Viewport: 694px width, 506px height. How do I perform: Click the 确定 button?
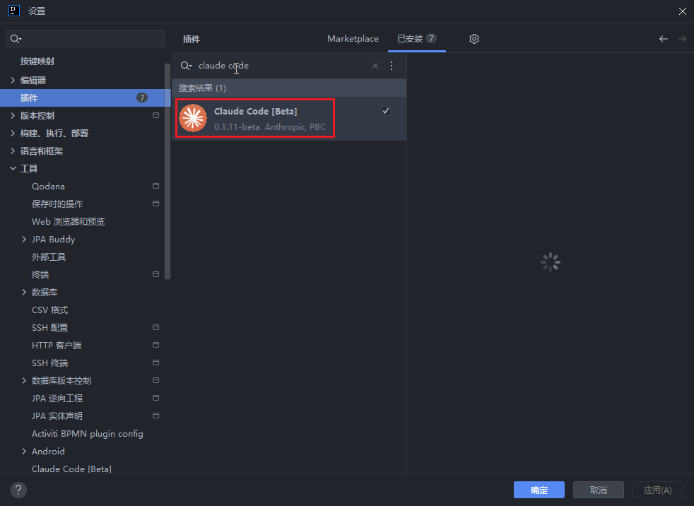(539, 490)
